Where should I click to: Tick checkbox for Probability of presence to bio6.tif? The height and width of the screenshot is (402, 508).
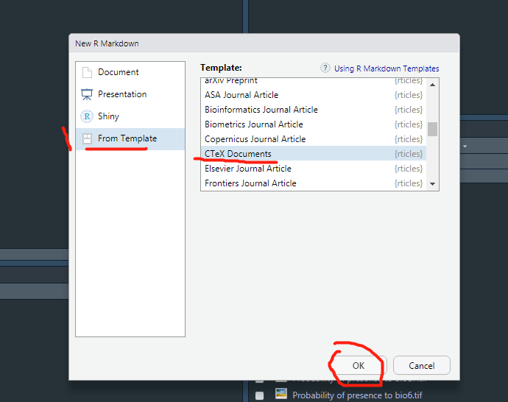(x=259, y=395)
